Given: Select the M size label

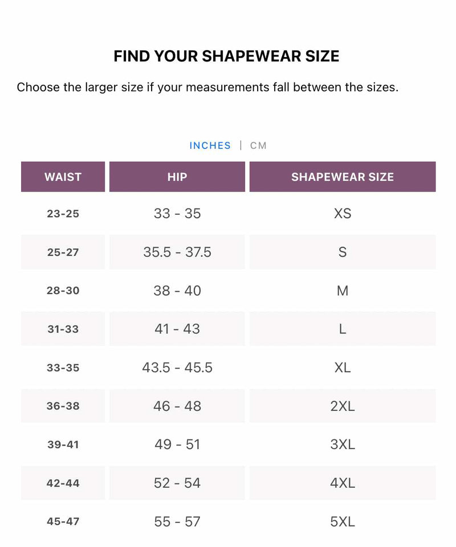Looking at the screenshot, I should (x=343, y=291).
